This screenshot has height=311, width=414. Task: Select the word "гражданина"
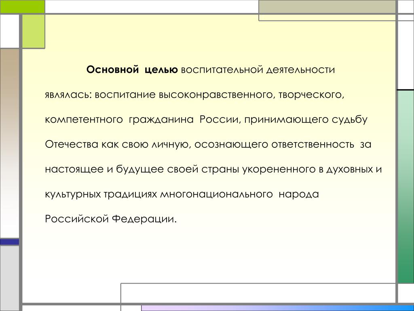[x=161, y=119]
